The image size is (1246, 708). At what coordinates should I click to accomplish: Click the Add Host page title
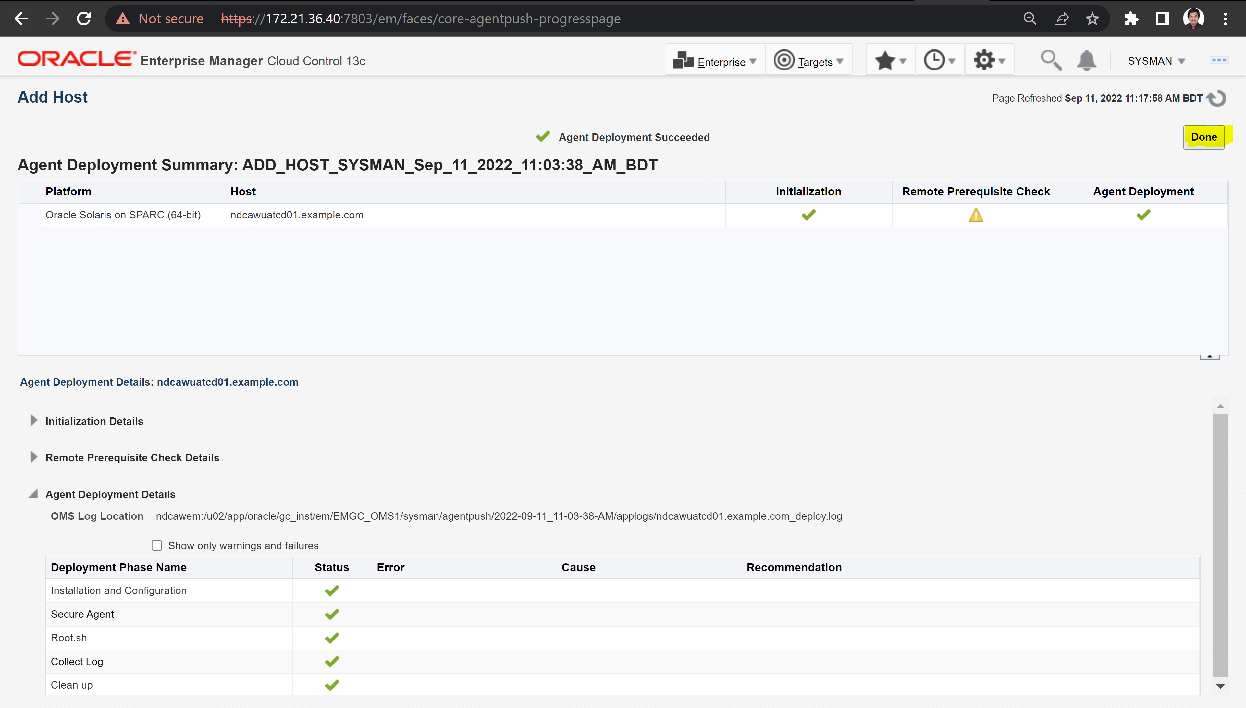point(53,97)
